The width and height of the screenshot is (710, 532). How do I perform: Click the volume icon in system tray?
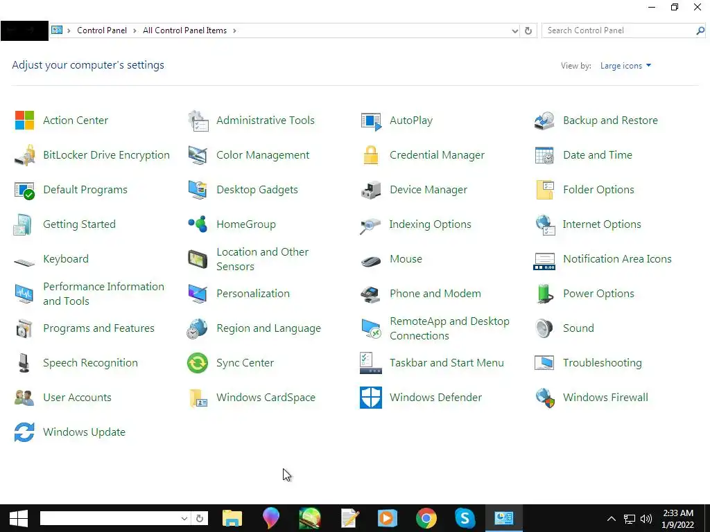[646, 519]
